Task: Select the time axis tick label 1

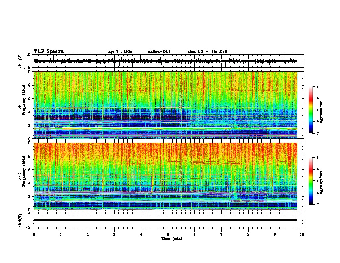Action: (61, 235)
